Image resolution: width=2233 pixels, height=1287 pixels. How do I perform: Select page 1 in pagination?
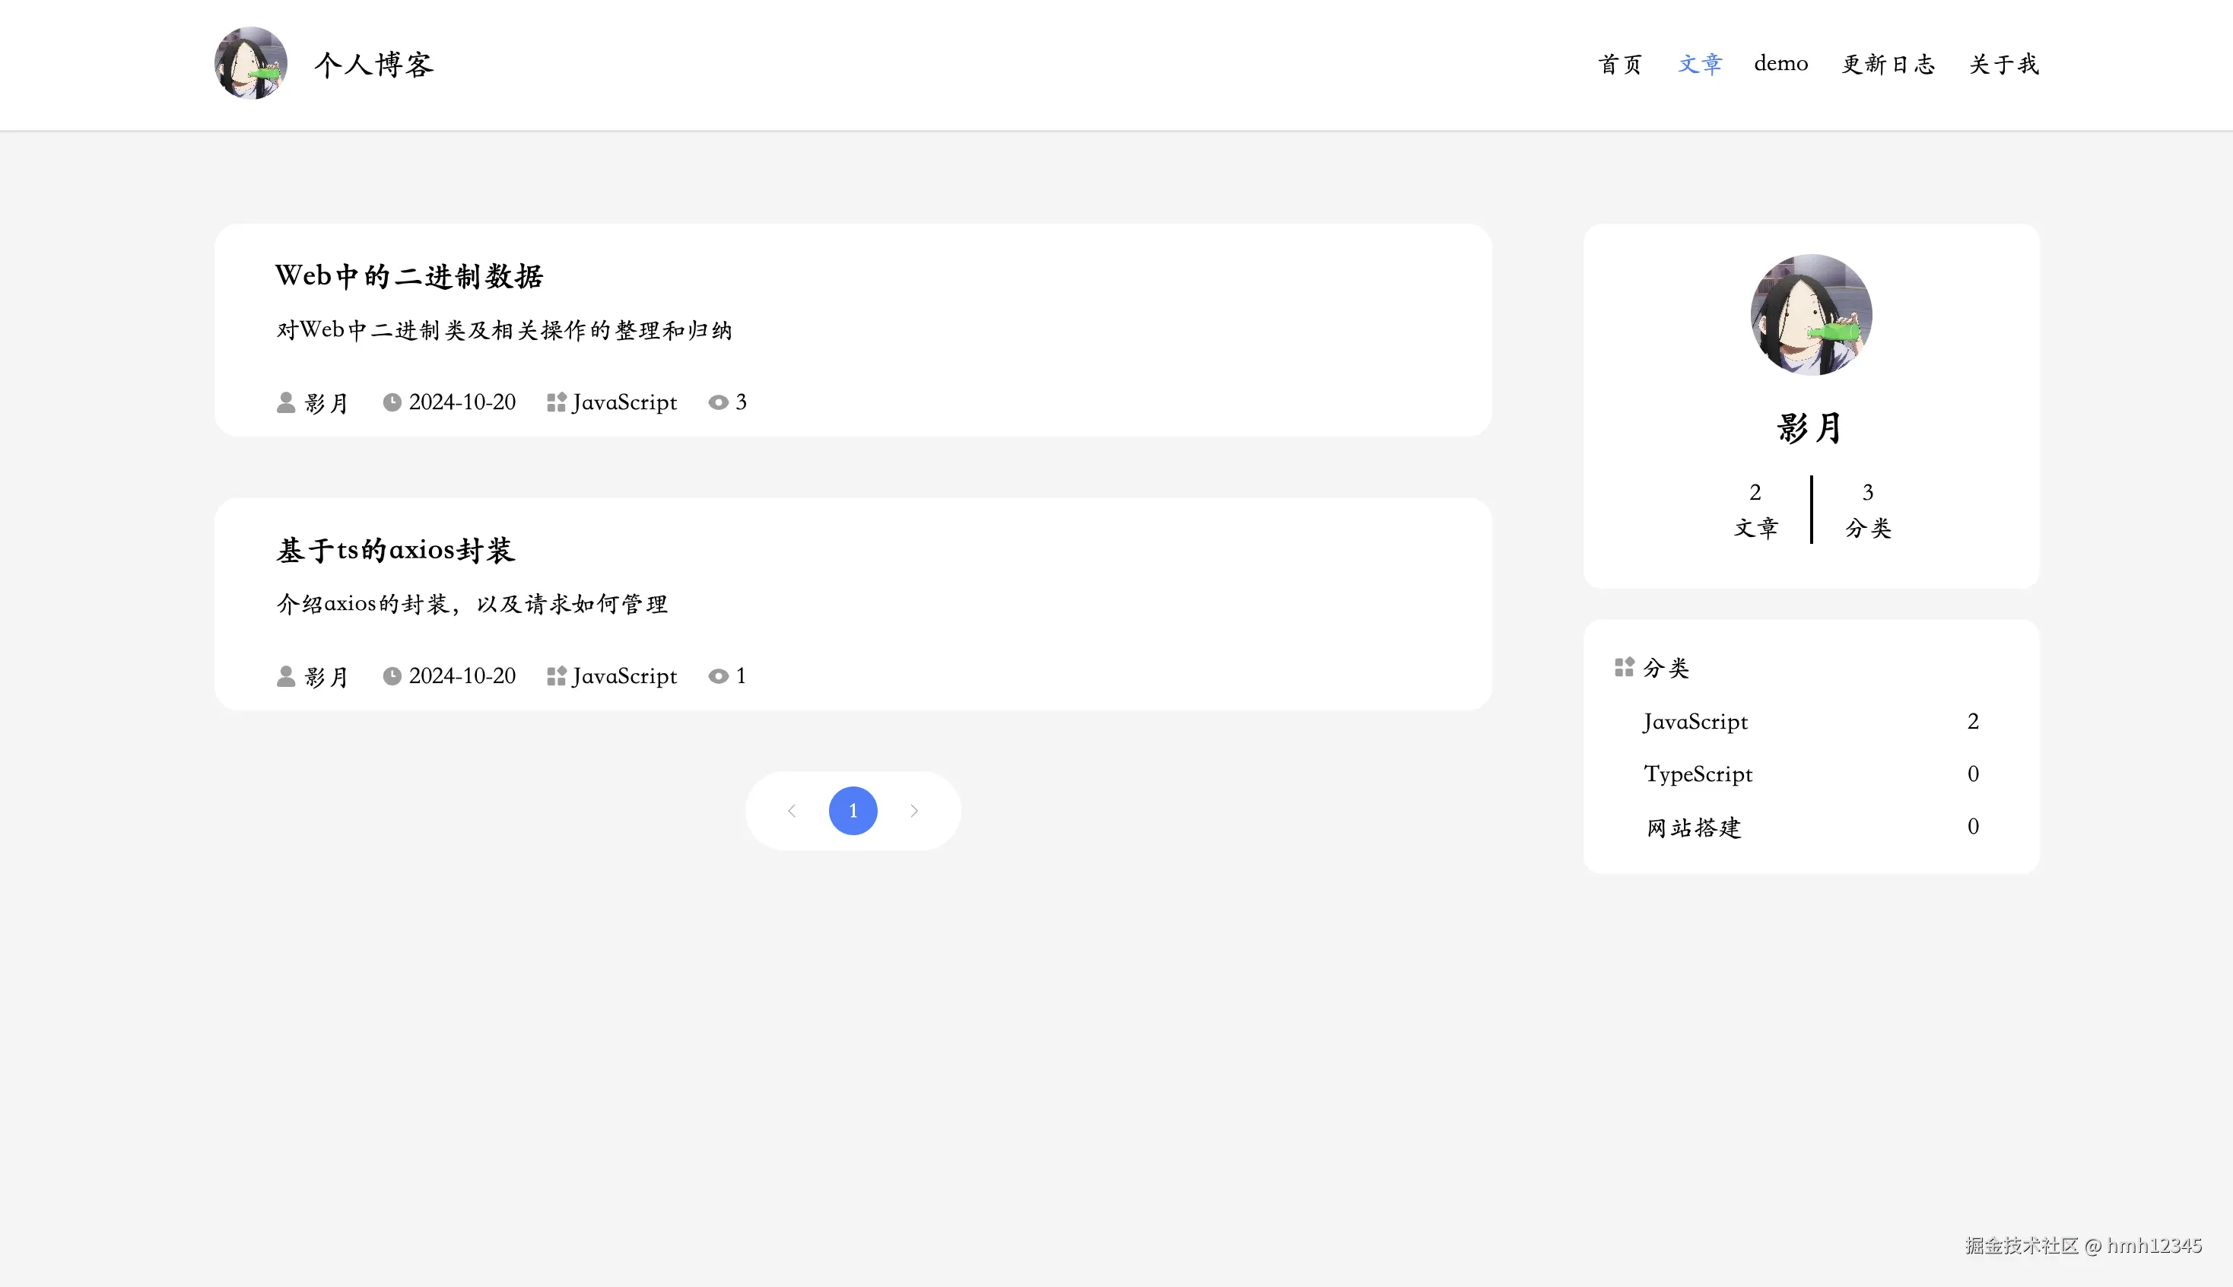tap(853, 811)
